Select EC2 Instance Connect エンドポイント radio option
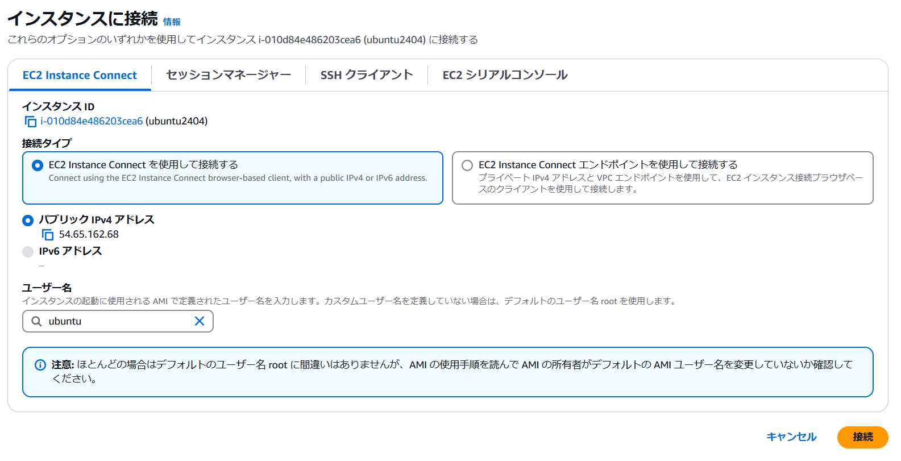This screenshot has width=901, height=461. point(467,165)
